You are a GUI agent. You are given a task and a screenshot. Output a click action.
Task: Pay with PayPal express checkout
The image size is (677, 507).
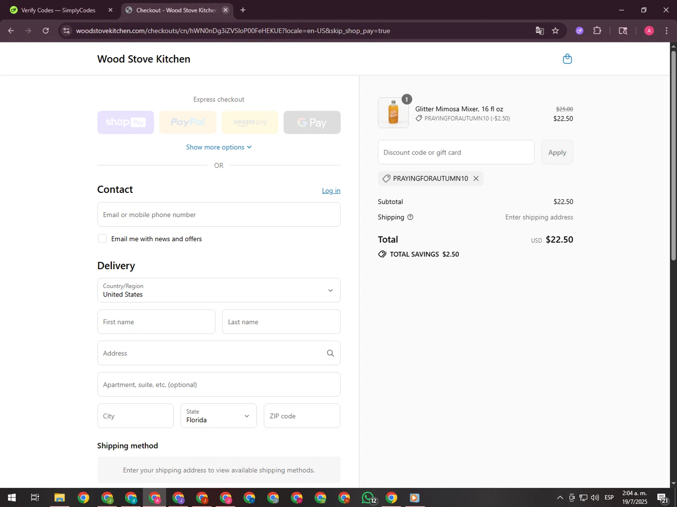tap(188, 122)
